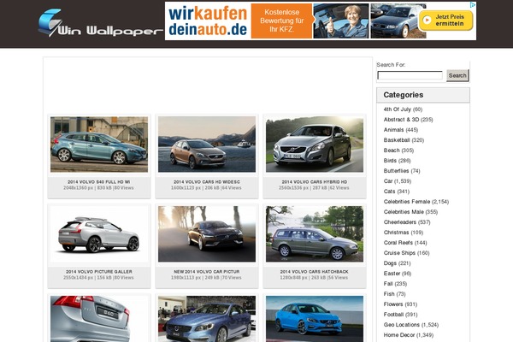Open the Beach category
Screen dimensions: 513x342
(x=392, y=150)
